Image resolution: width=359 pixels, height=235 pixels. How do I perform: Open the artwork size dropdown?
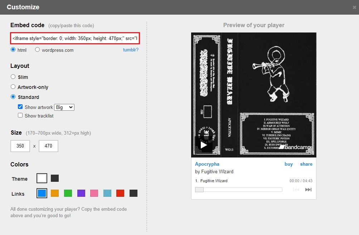click(64, 107)
